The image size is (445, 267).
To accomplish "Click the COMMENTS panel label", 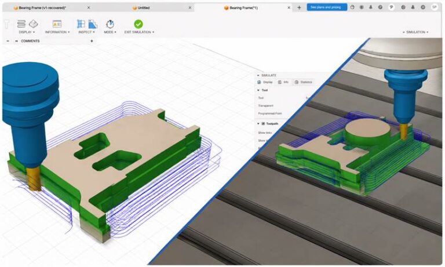I will click(x=30, y=41).
